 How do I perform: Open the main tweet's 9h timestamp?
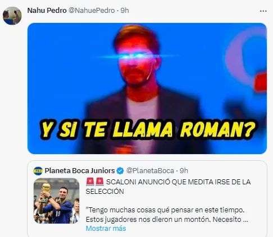(x=125, y=11)
